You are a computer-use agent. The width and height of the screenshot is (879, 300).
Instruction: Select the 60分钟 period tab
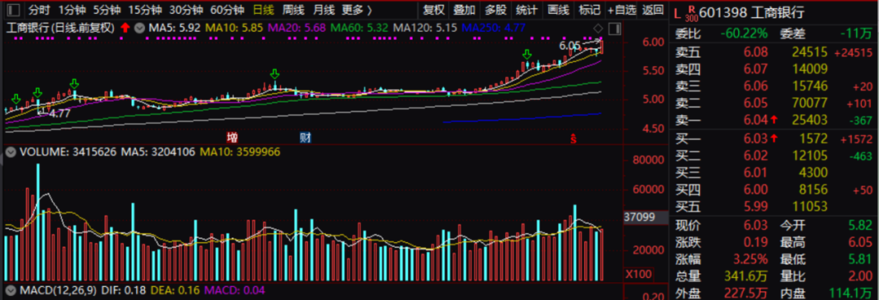click(x=227, y=10)
